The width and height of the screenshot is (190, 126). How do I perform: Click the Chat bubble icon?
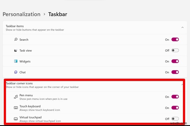click(16, 72)
